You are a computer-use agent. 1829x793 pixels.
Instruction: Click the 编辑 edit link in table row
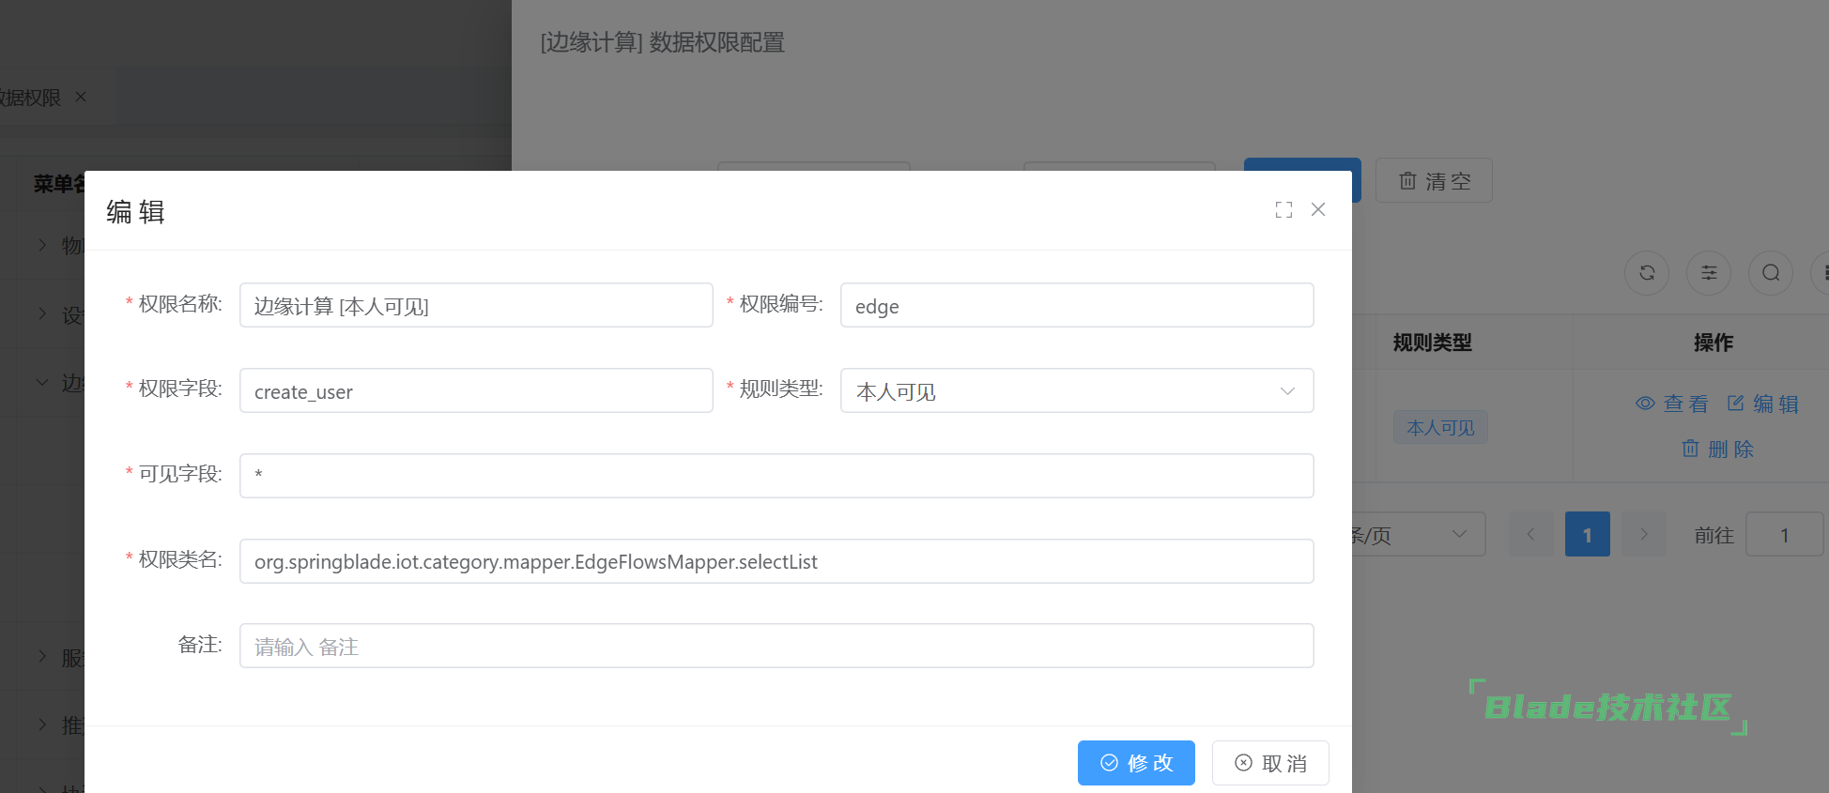pyautogui.click(x=1762, y=404)
